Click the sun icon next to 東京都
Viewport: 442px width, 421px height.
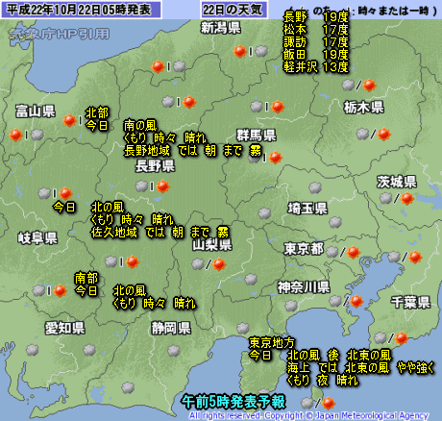click(x=354, y=253)
